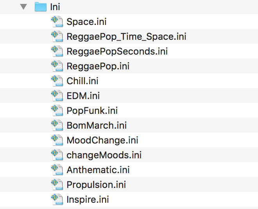Click the Inspire.ini file icon

(x=57, y=200)
